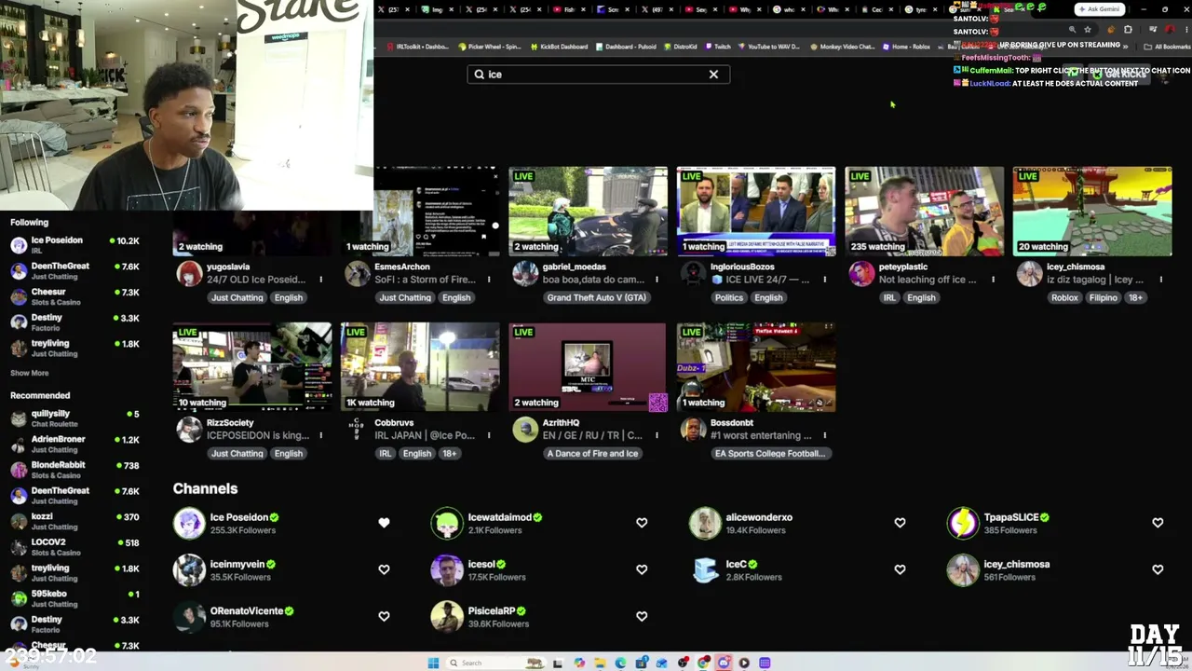Launch Copilot from the taskbar
This screenshot has width=1192, height=671.
click(x=579, y=663)
